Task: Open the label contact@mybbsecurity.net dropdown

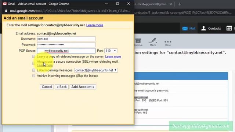Action: click(x=96, y=70)
